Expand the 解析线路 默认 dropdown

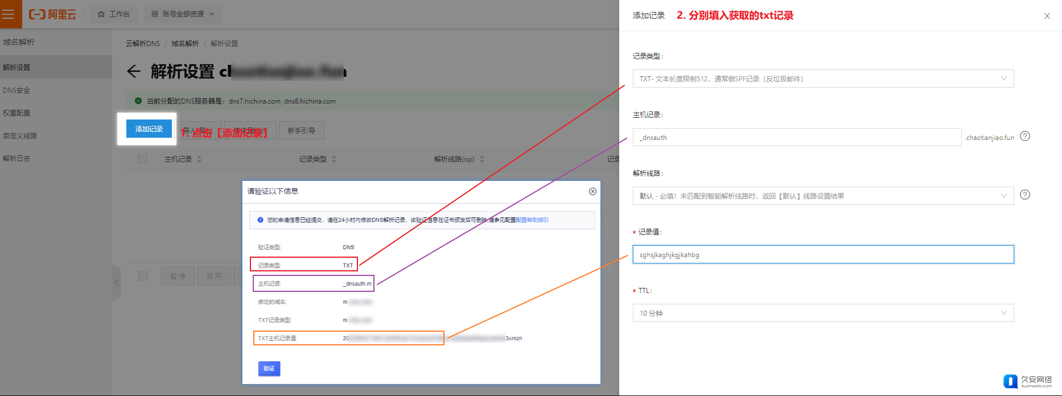click(823, 196)
